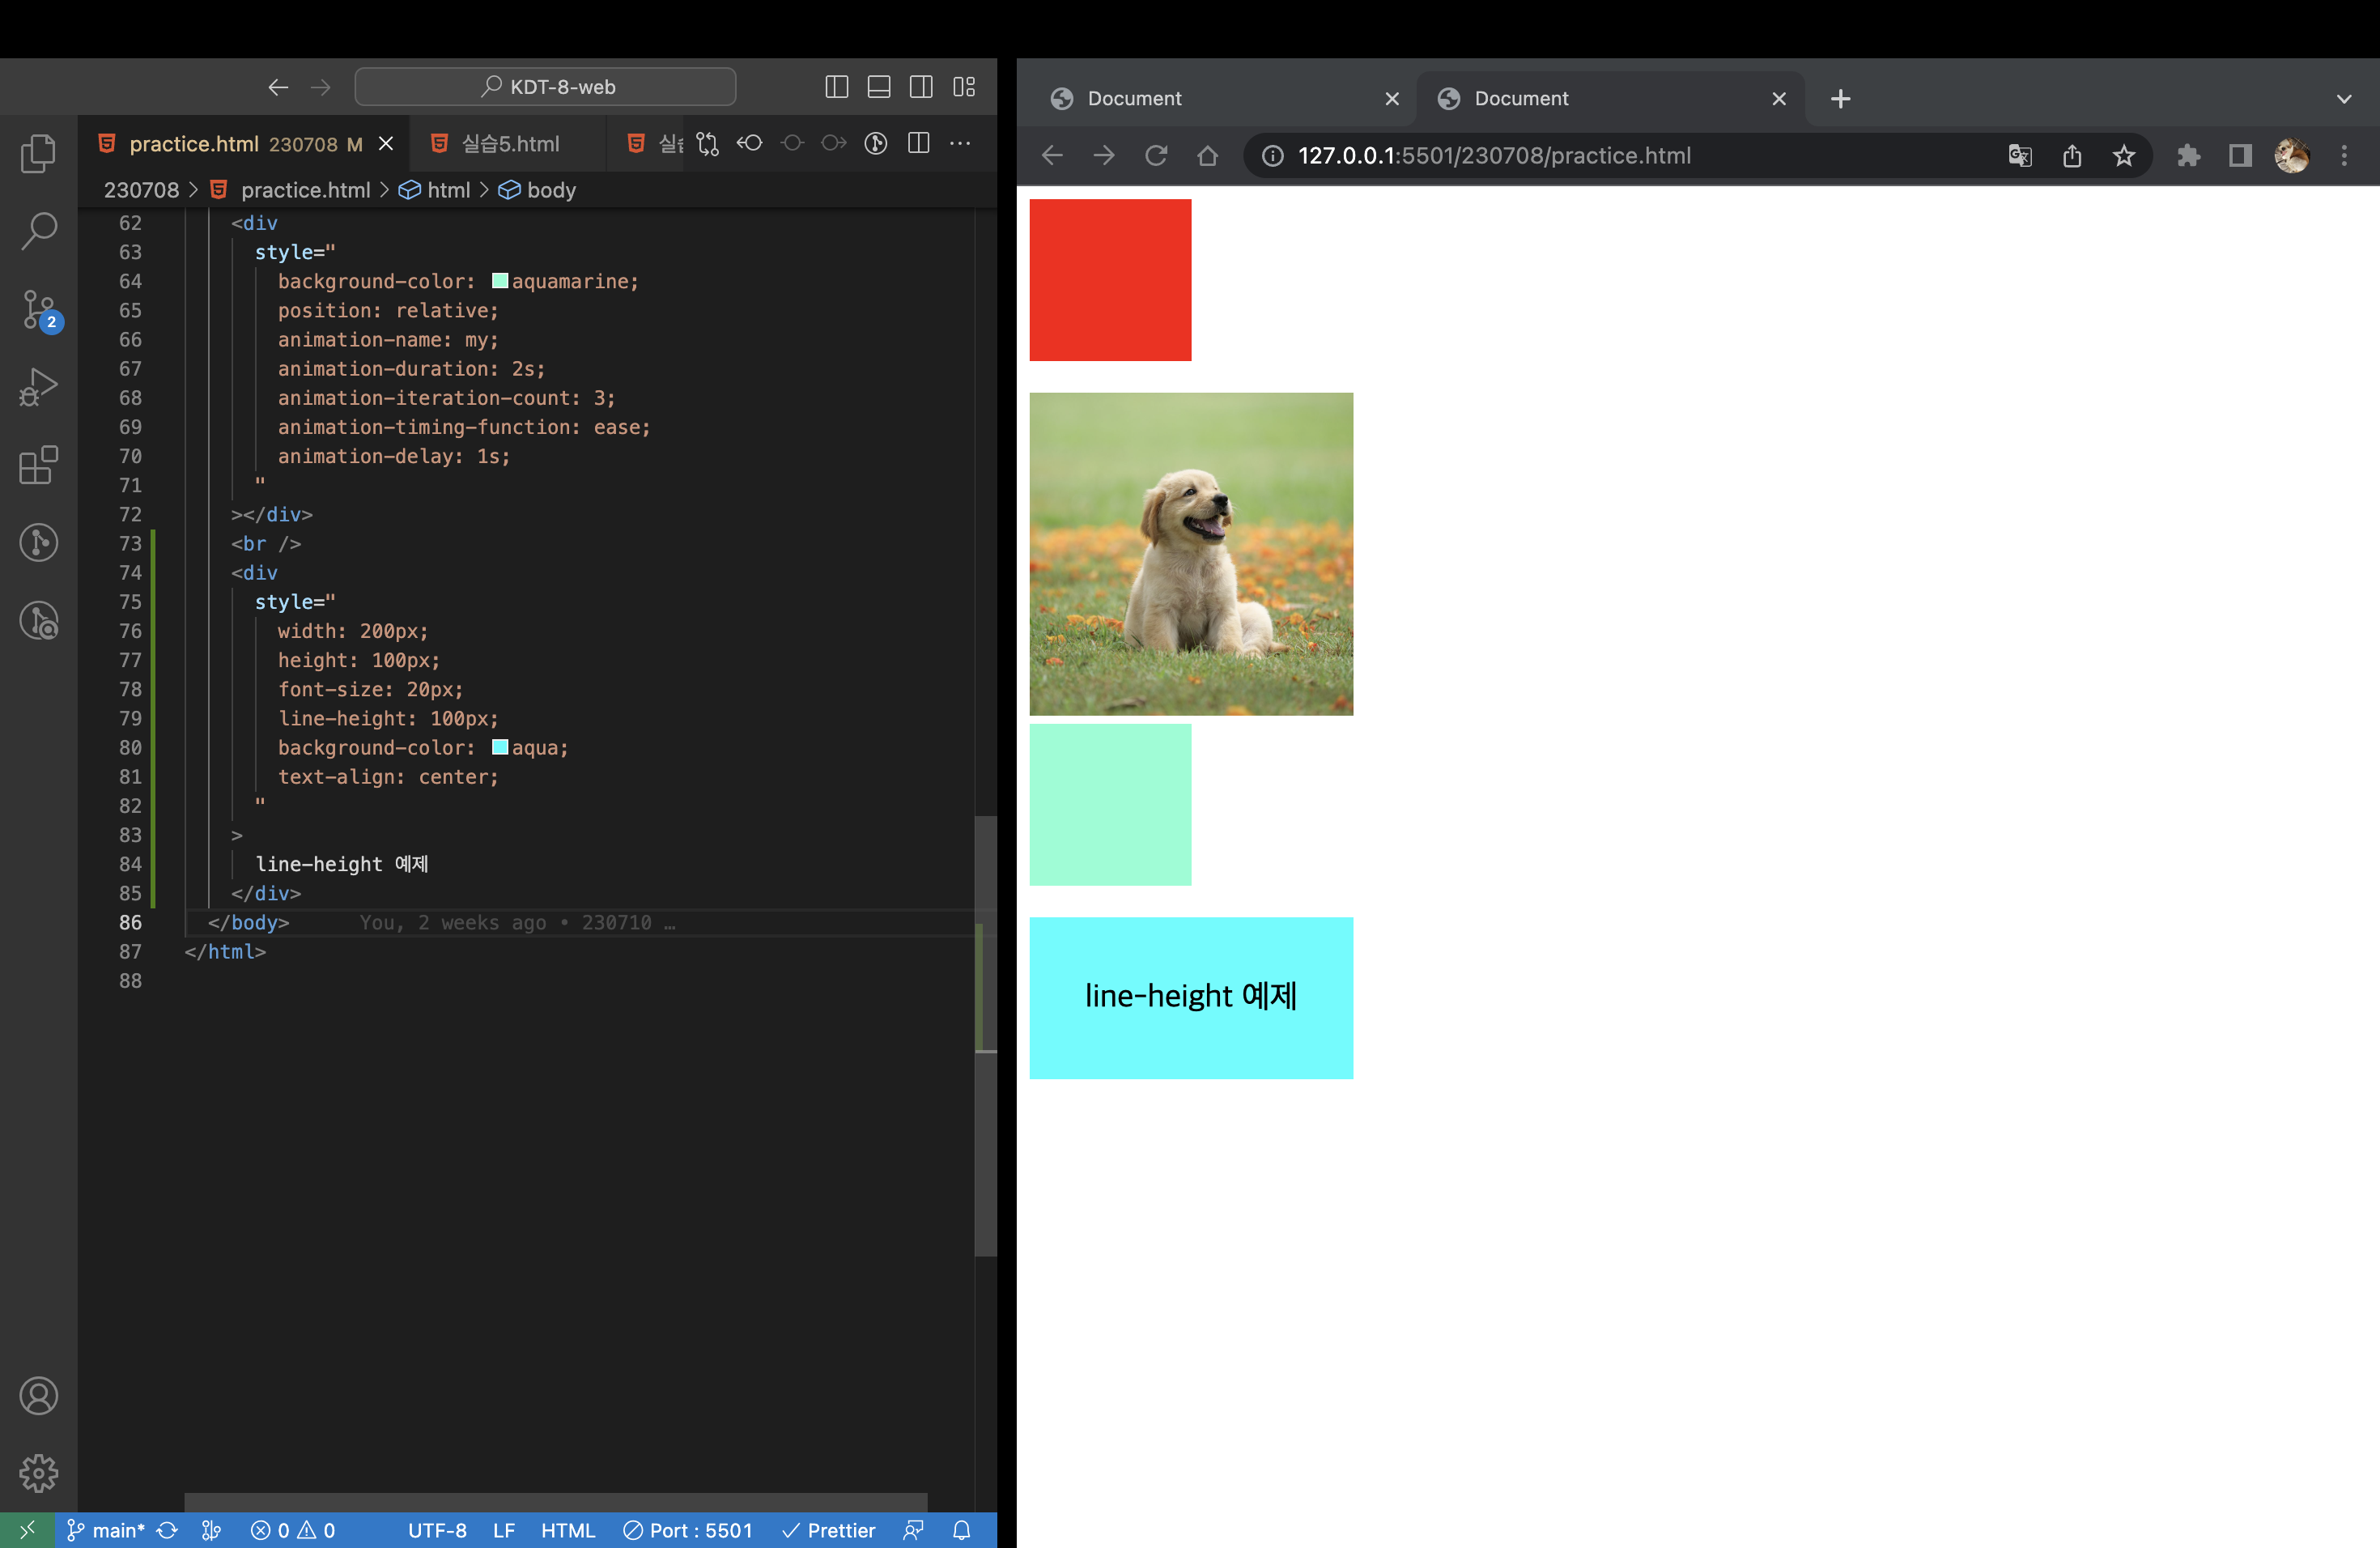2380x1548 pixels.
Task: Switch to 실습5.html editor tab
Action: pyautogui.click(x=510, y=144)
